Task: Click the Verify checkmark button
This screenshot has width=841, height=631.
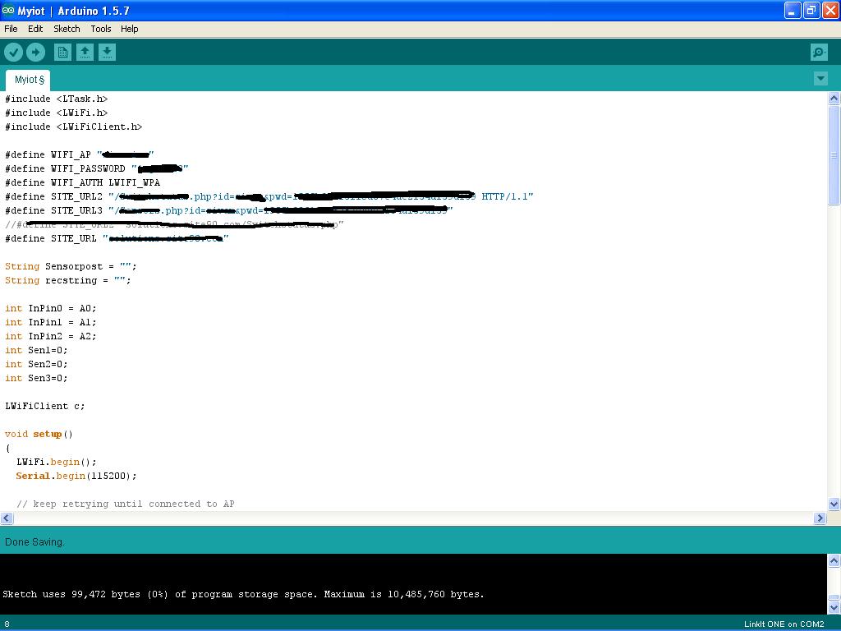Action: point(13,52)
